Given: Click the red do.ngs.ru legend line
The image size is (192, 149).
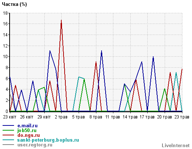Looking at the screenshot, I should tap(8, 135).
